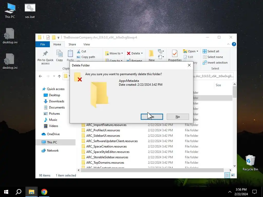This screenshot has height=197, width=263.
Task: Click Copy path in ribbon
Action: [x=86, y=57]
